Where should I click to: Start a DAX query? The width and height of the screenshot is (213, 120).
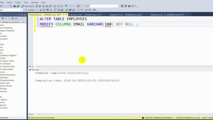50,6
